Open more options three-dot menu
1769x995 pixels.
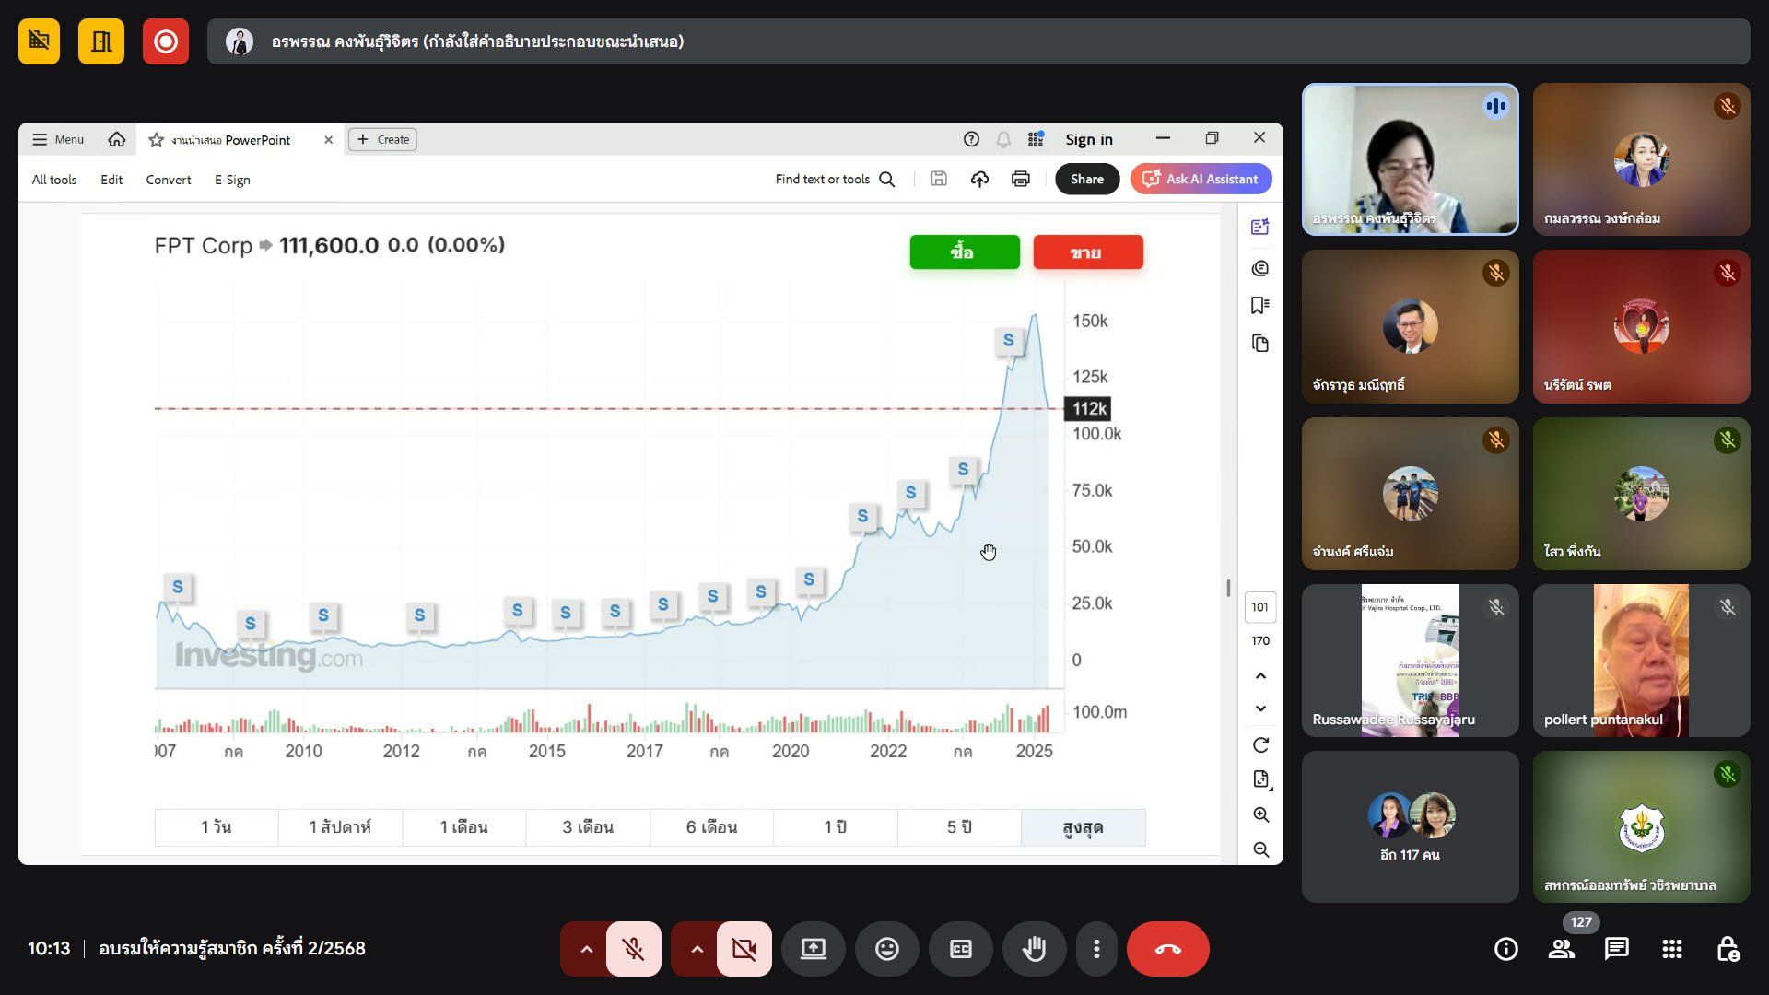tap(1096, 949)
